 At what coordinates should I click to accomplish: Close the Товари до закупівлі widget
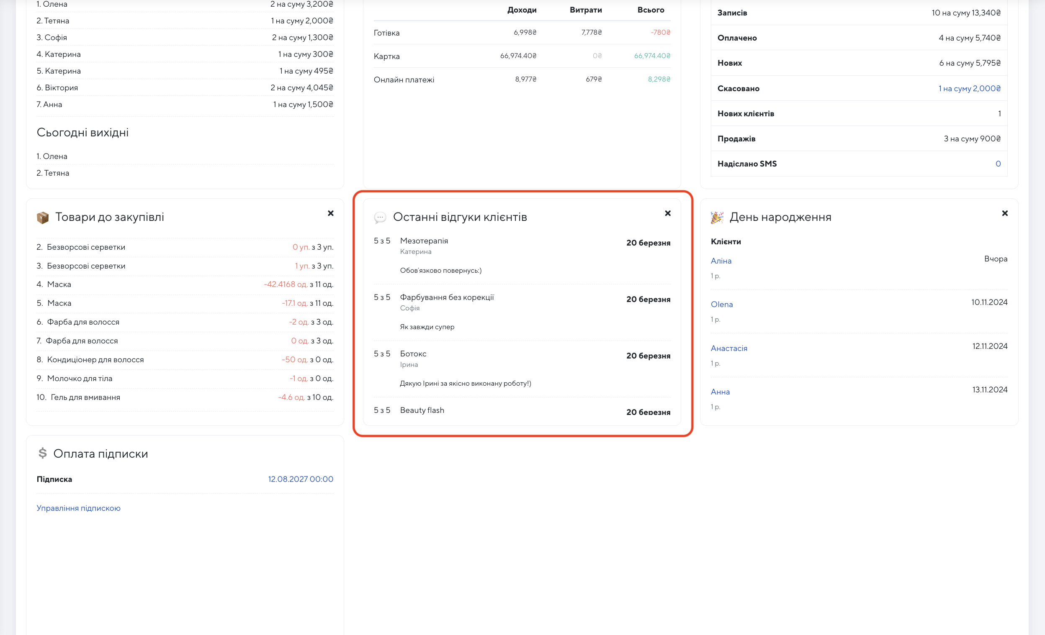pyautogui.click(x=330, y=213)
